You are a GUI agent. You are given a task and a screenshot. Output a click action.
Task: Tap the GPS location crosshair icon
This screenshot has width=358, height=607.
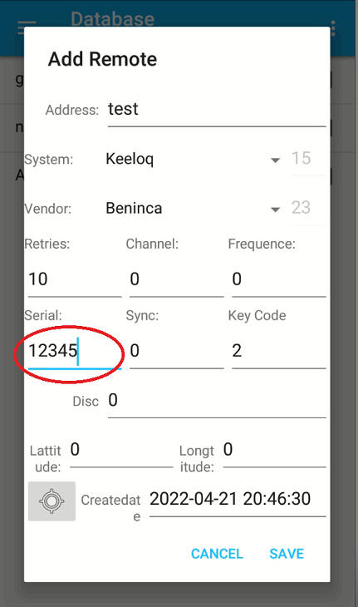pos(51,501)
